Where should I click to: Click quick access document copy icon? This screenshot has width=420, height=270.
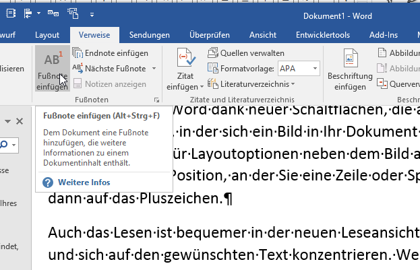coord(73,13)
